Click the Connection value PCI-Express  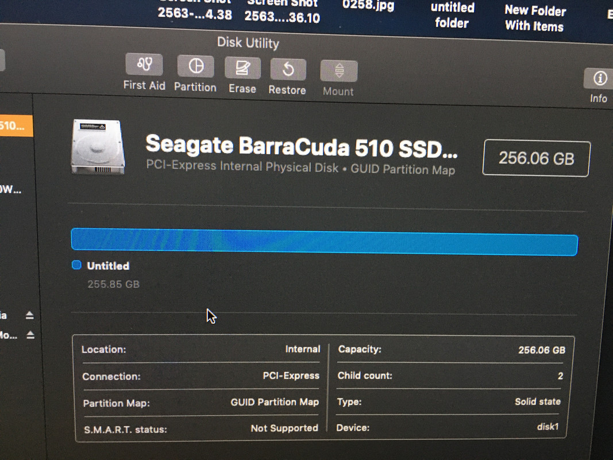(x=291, y=375)
